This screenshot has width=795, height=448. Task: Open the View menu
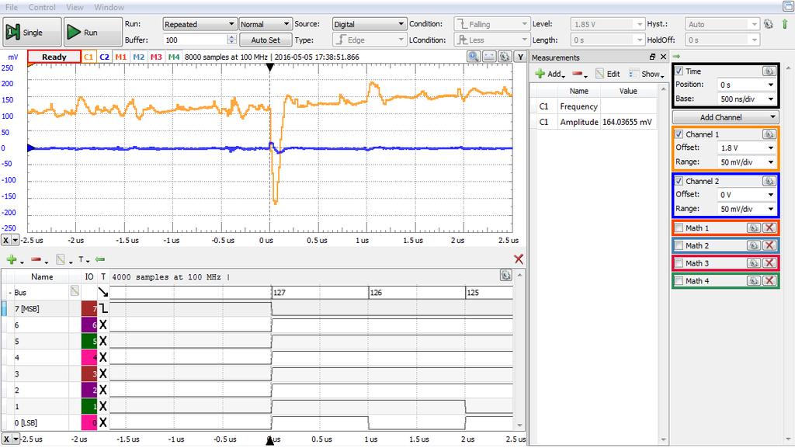point(75,7)
